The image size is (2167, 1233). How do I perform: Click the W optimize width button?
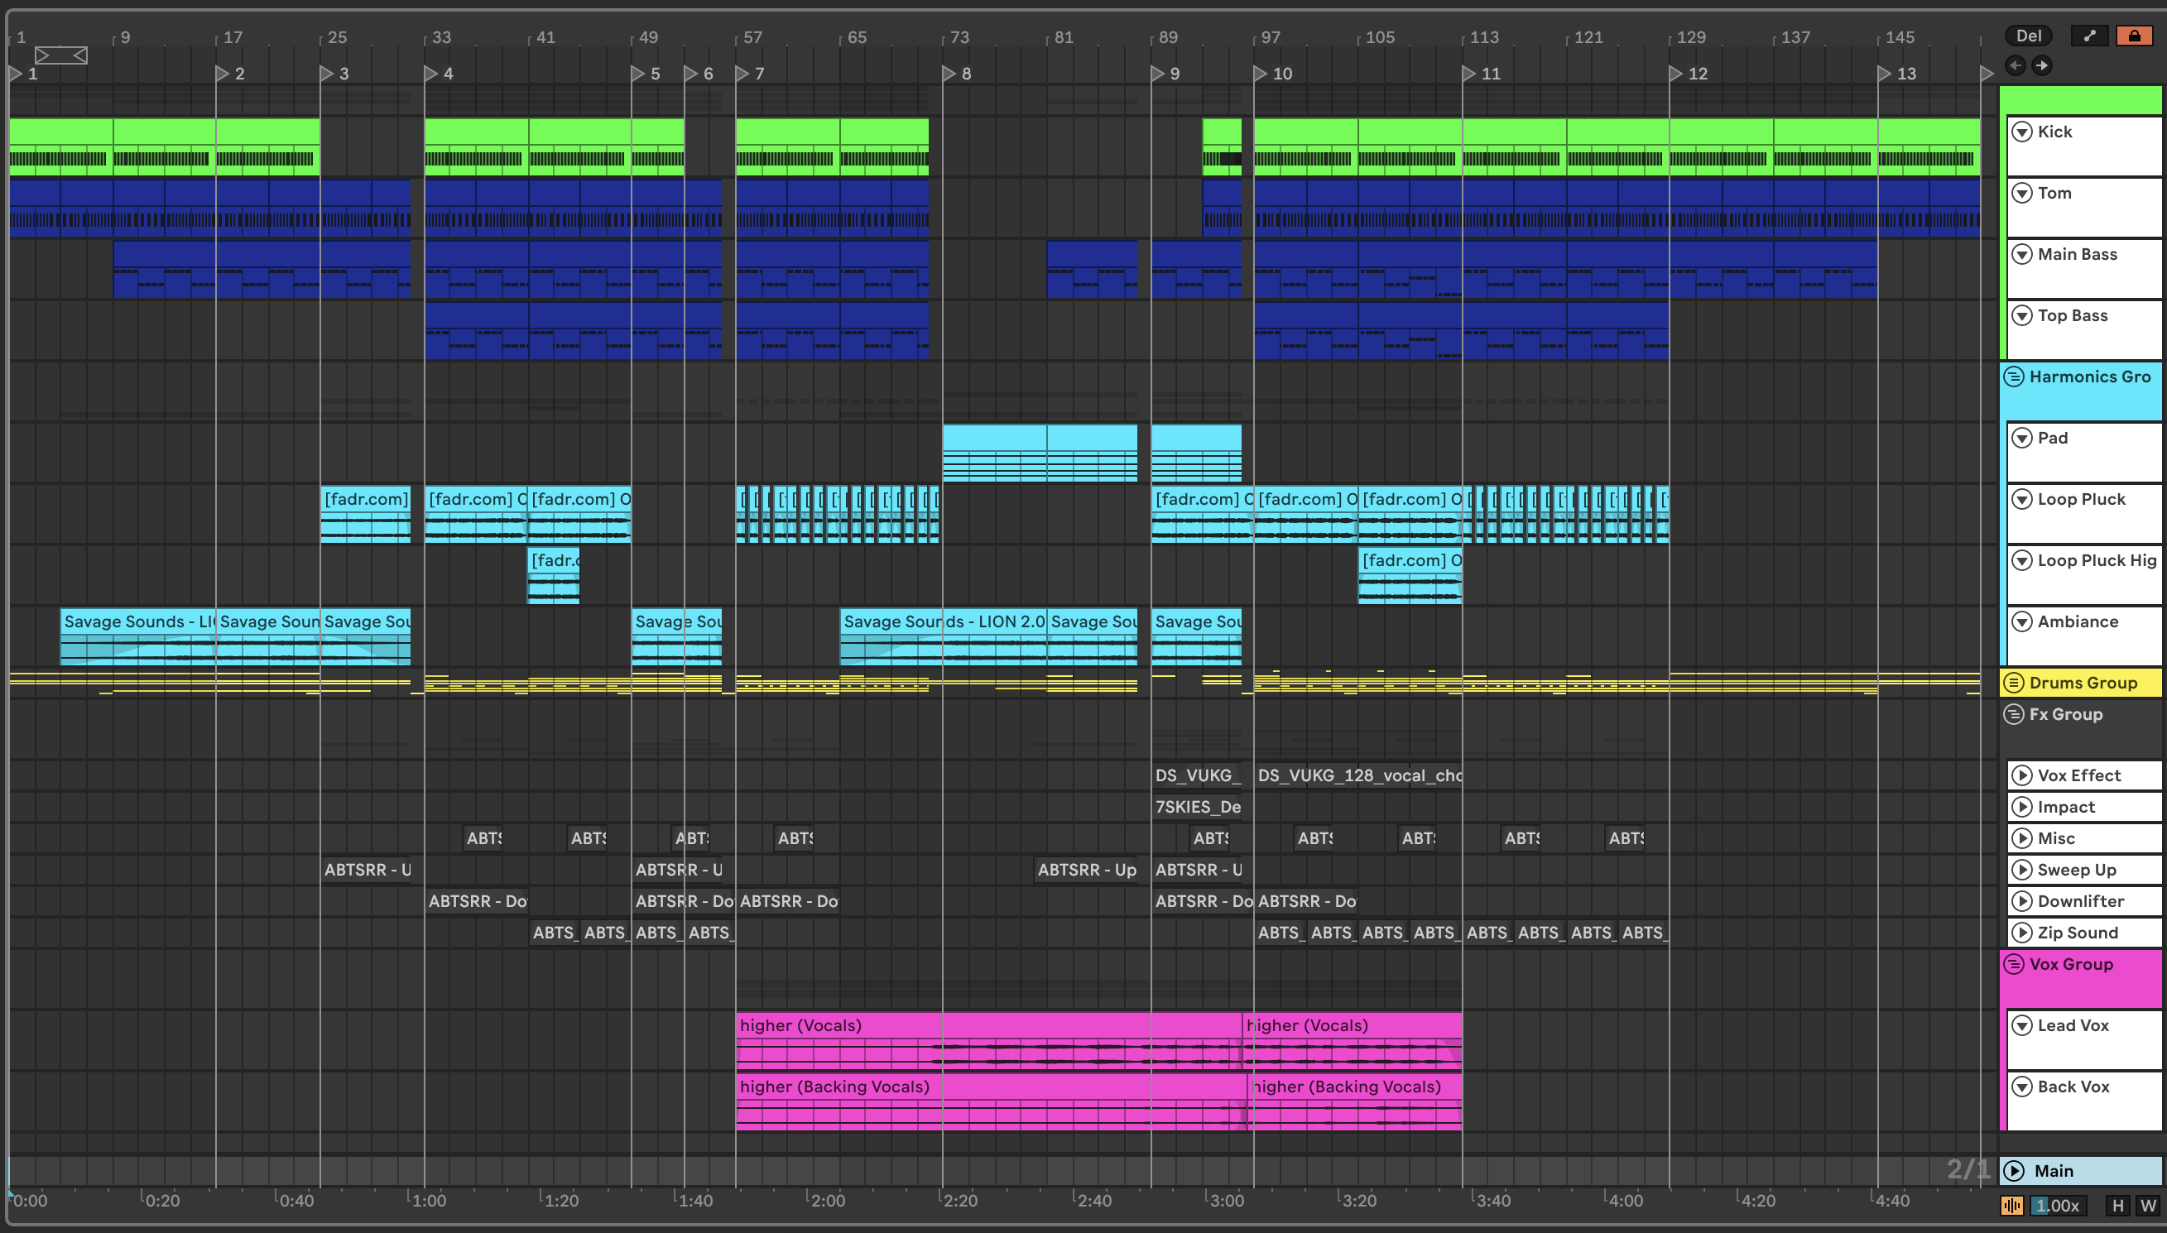pos(2147,1205)
